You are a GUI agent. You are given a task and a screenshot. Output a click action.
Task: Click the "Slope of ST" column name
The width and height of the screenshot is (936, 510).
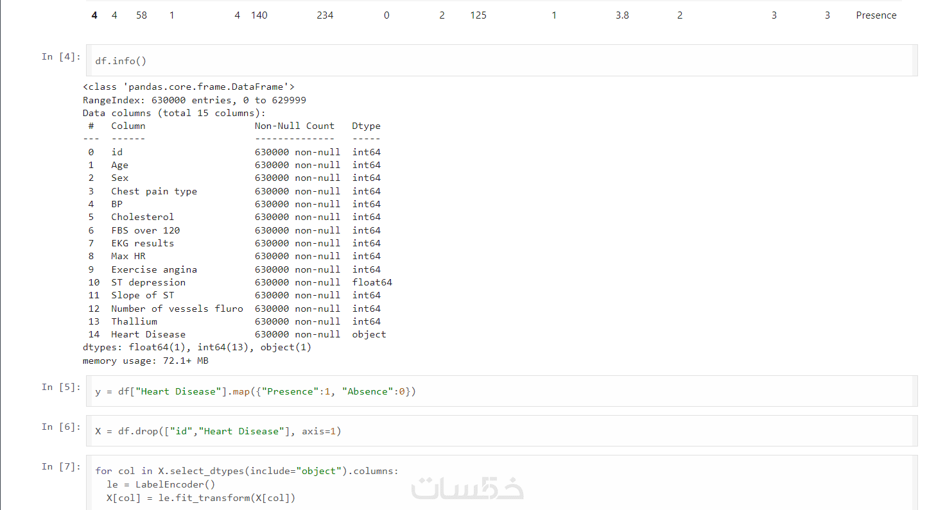[143, 295]
